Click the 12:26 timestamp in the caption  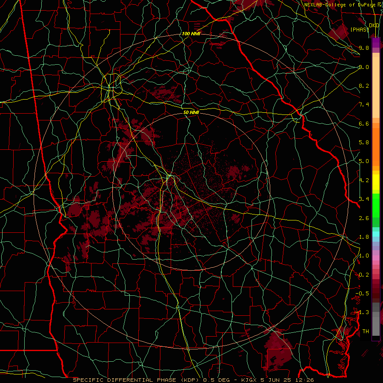tap(306, 380)
